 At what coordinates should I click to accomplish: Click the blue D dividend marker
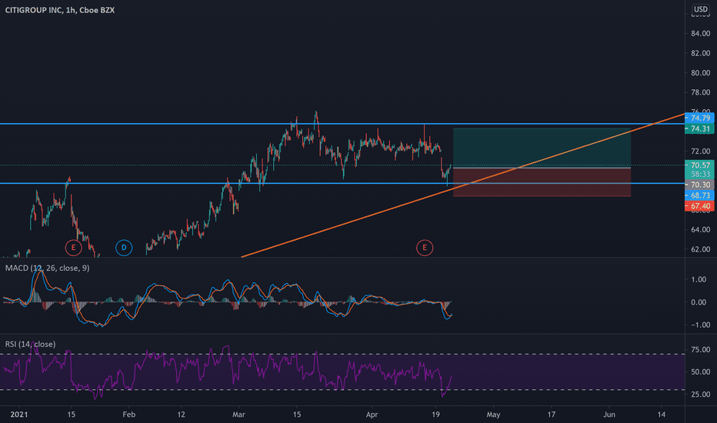[x=124, y=248]
